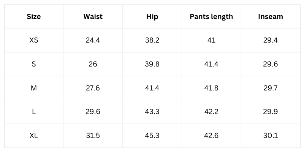Click the Waist column header

(x=93, y=17)
